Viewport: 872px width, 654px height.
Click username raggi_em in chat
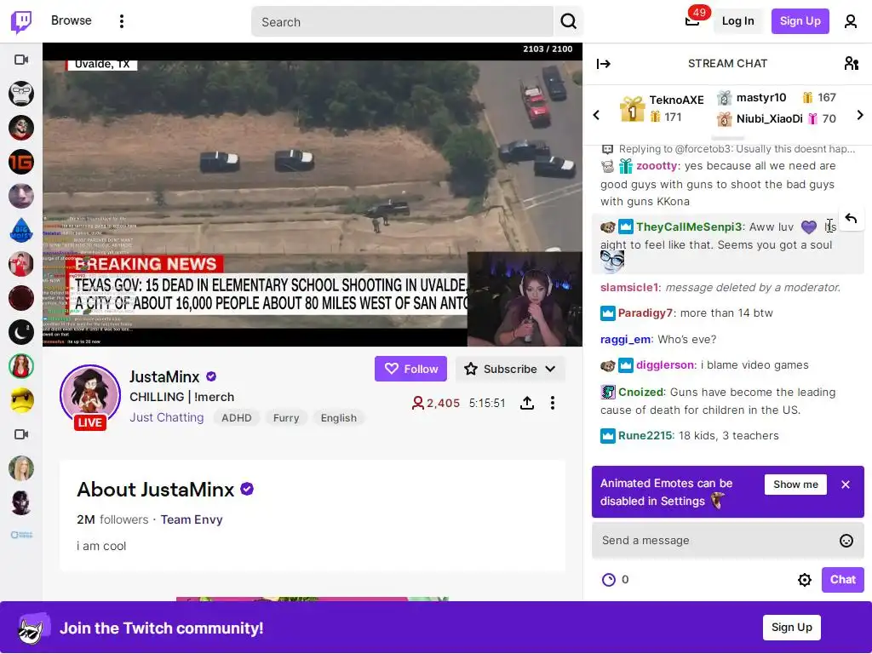[x=626, y=339]
